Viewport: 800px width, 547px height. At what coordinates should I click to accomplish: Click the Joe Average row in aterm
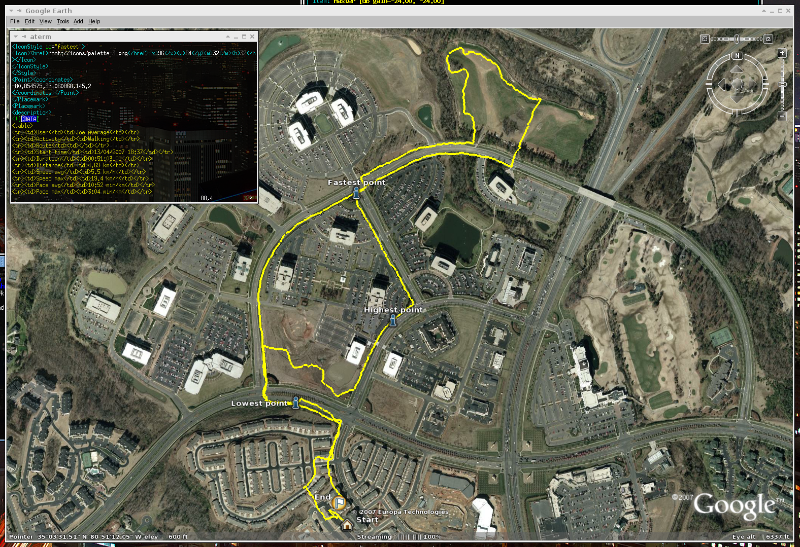coord(76,132)
